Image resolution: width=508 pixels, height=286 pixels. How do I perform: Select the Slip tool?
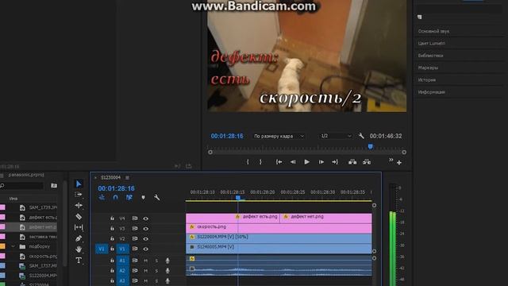click(x=79, y=227)
